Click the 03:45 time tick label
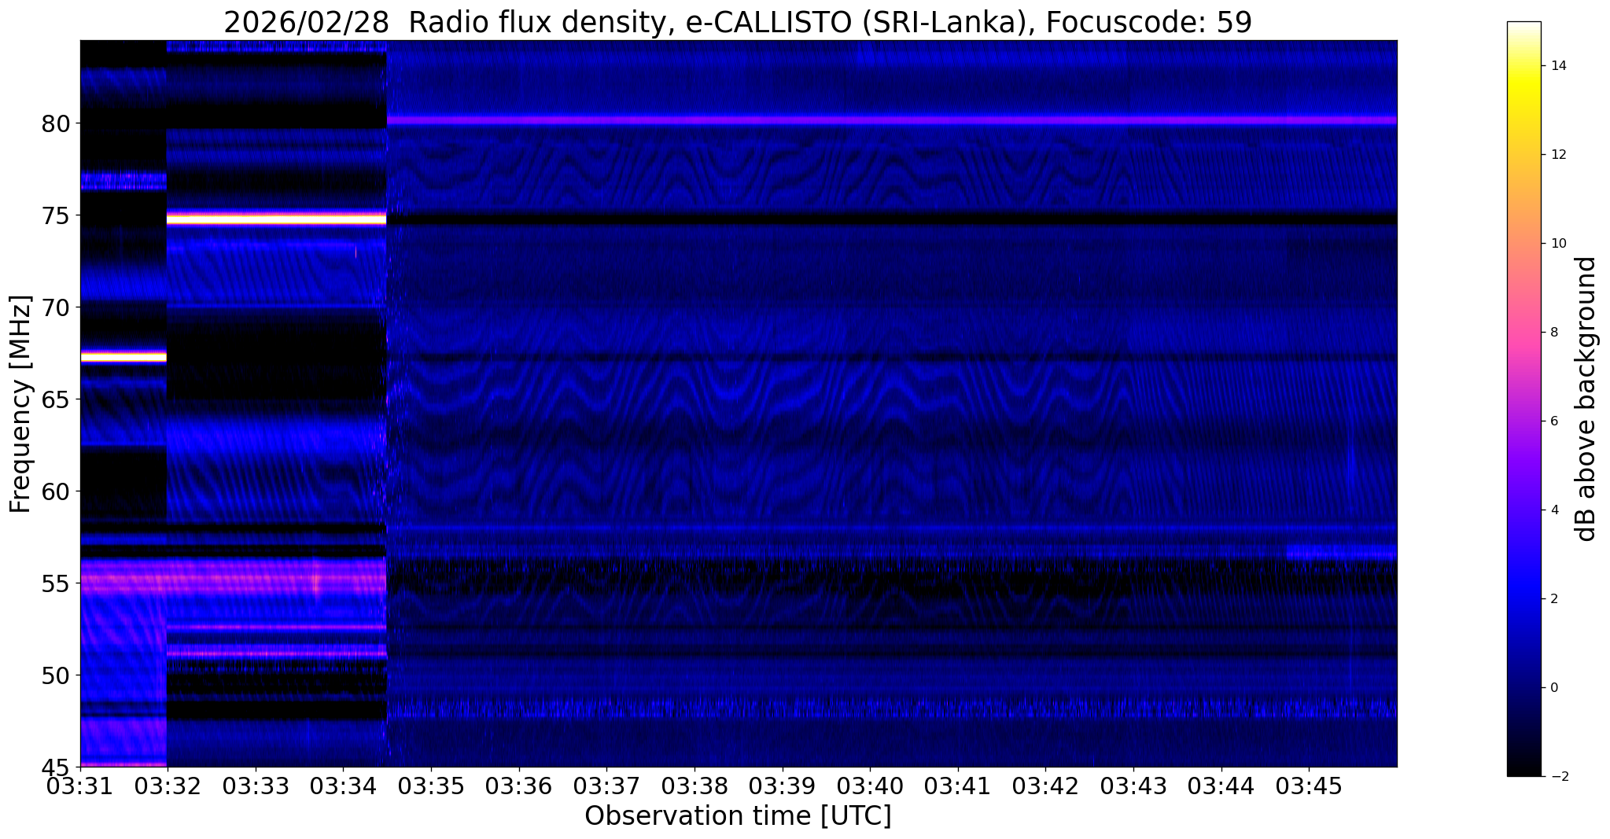This screenshot has width=1610, height=839. 1310,786
